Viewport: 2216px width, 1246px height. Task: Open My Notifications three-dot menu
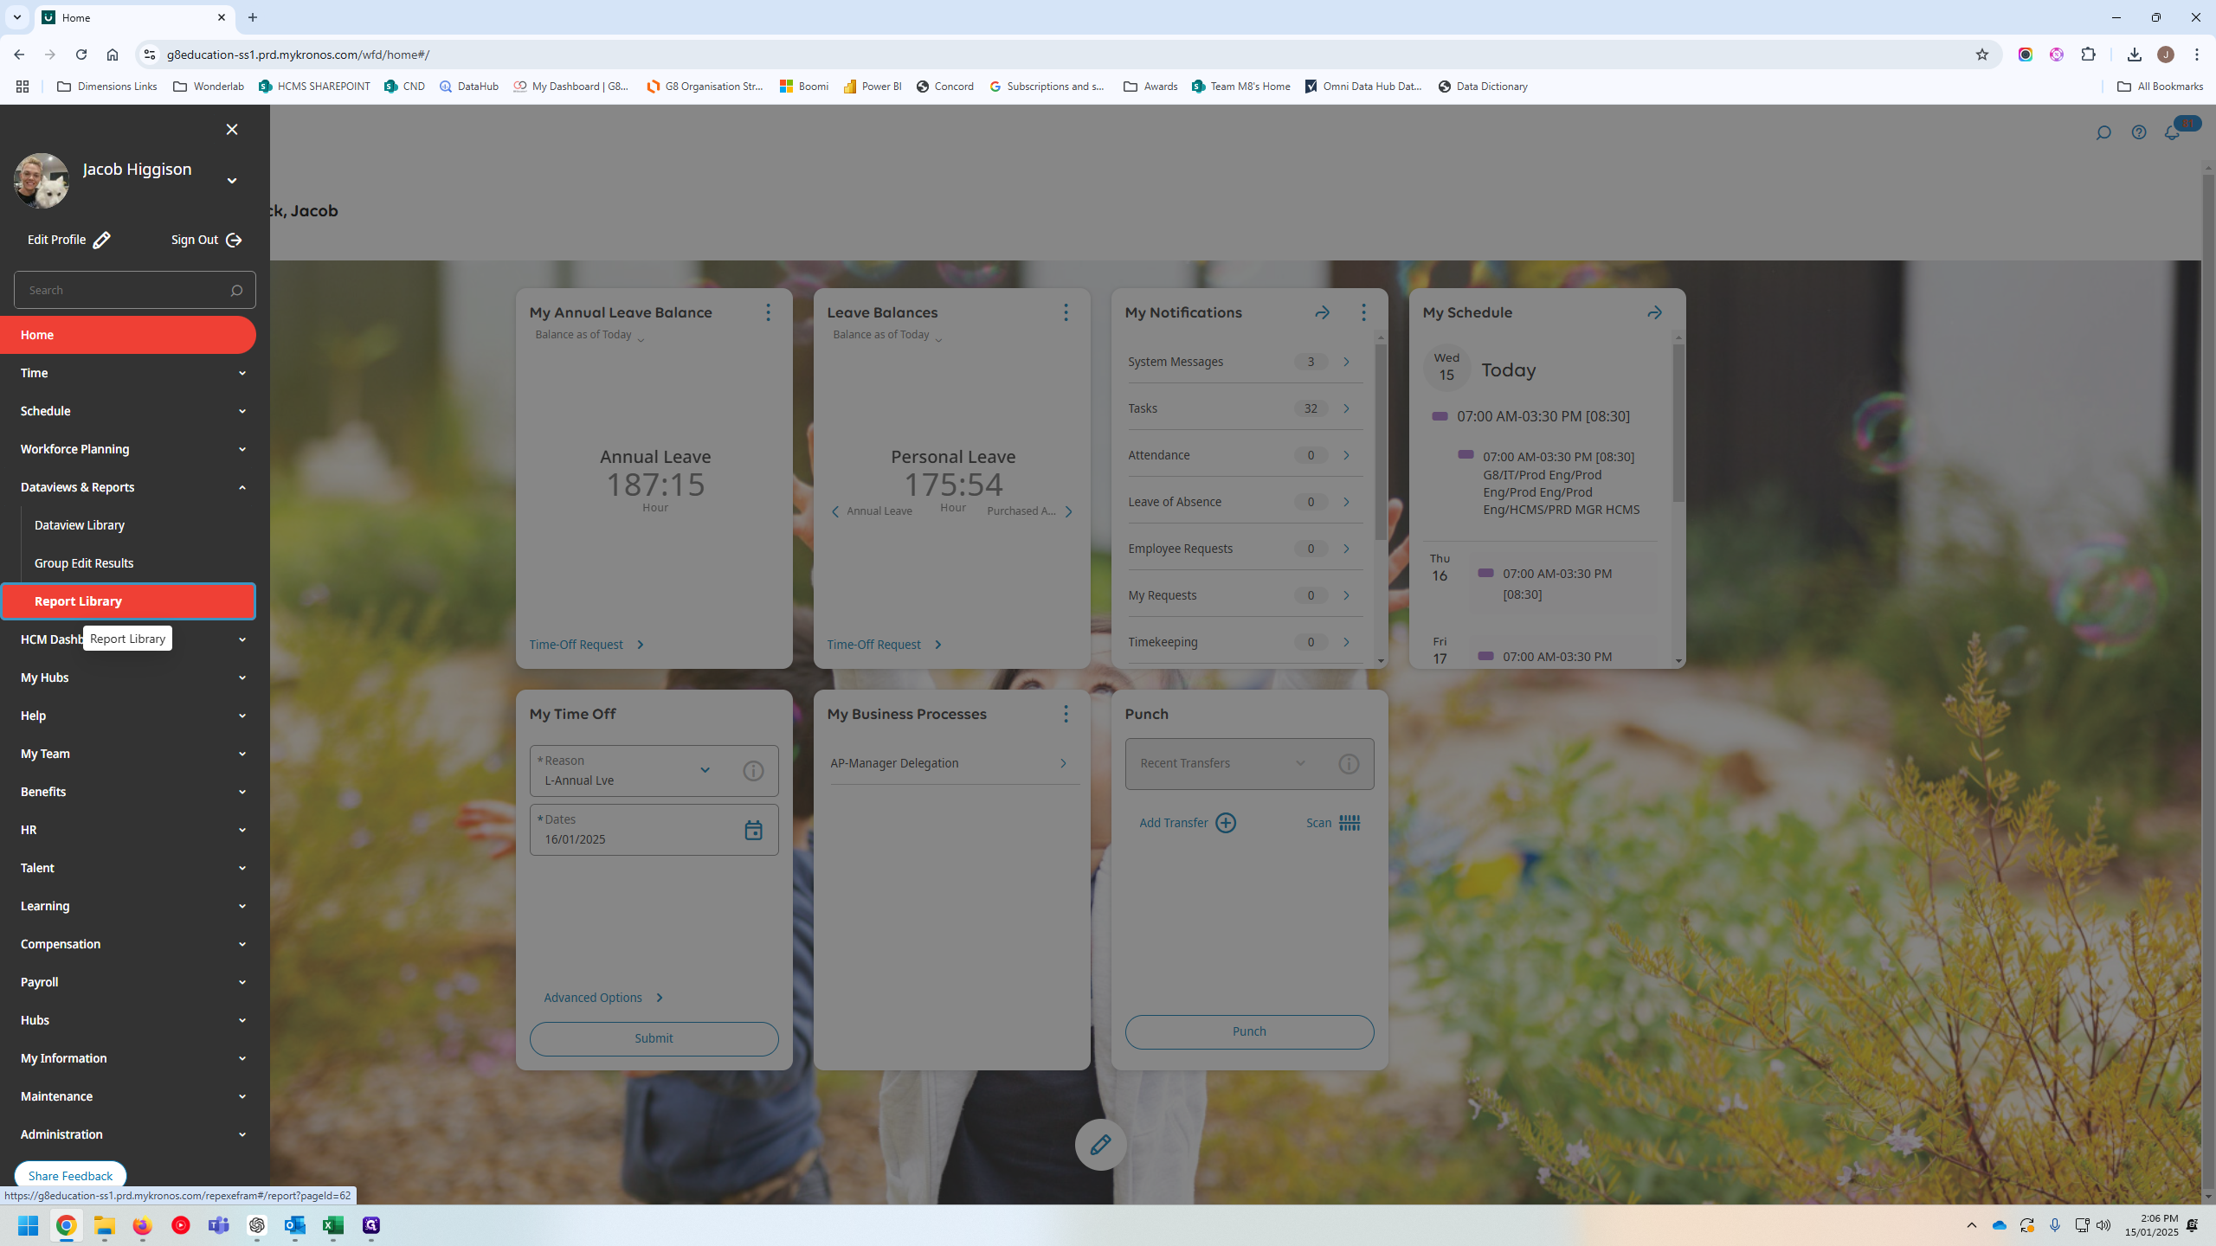pos(1363,312)
